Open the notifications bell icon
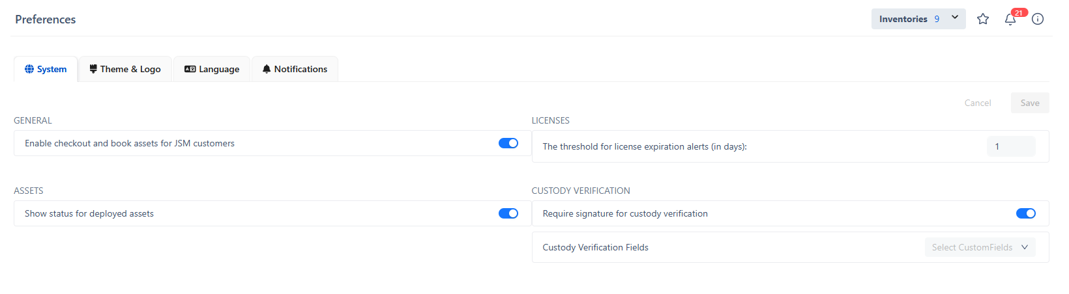Screen dimensions: 1069x294 (1010, 20)
